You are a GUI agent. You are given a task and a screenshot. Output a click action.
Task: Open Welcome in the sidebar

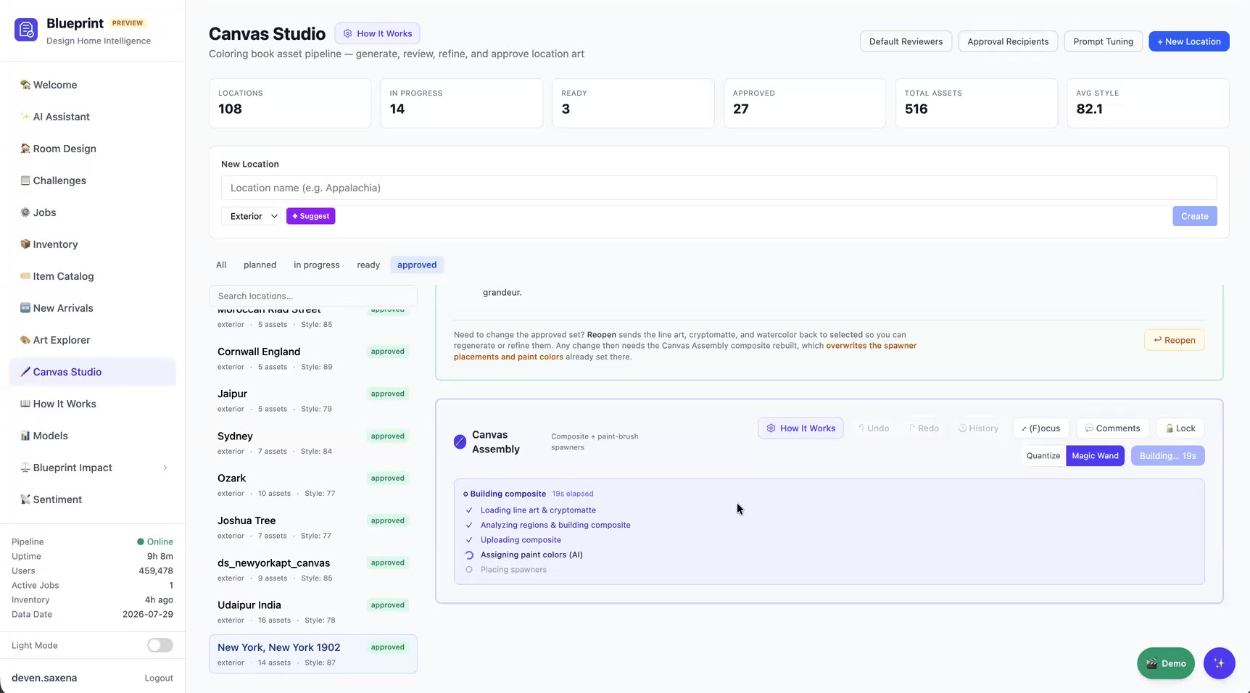92,85
